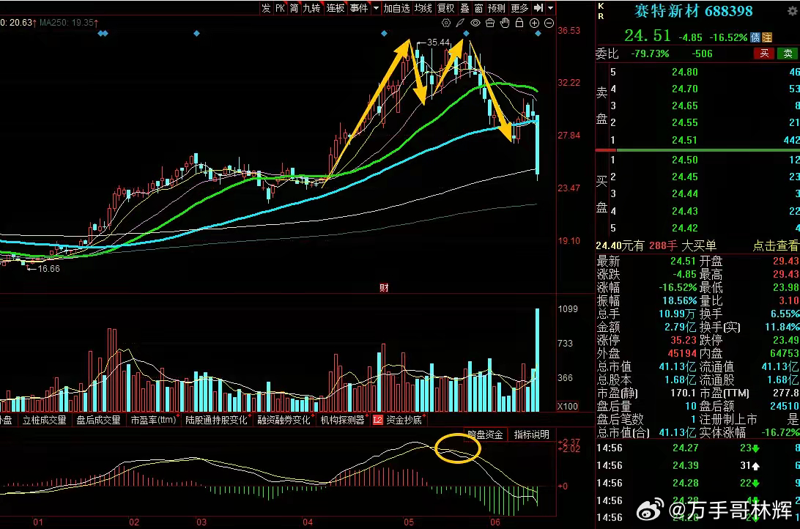Open quote panel gear settings icon
This screenshot has height=529, width=800.
coord(793,11)
